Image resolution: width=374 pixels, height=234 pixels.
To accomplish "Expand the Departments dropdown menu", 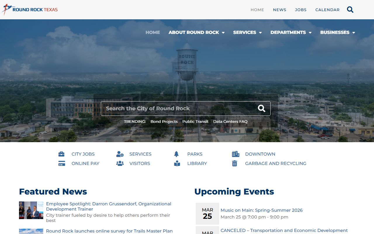I will [291, 32].
